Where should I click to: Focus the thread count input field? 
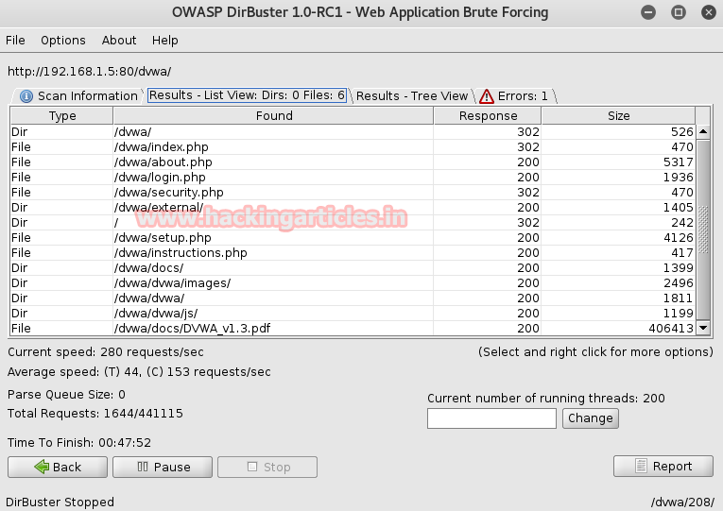click(491, 418)
